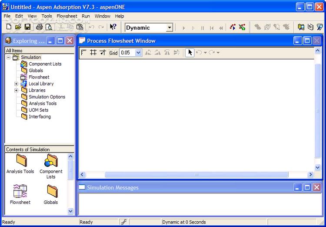Select the arrow pointer tool in flowsheet
This screenshot has width=326, height=227.
tap(190, 53)
